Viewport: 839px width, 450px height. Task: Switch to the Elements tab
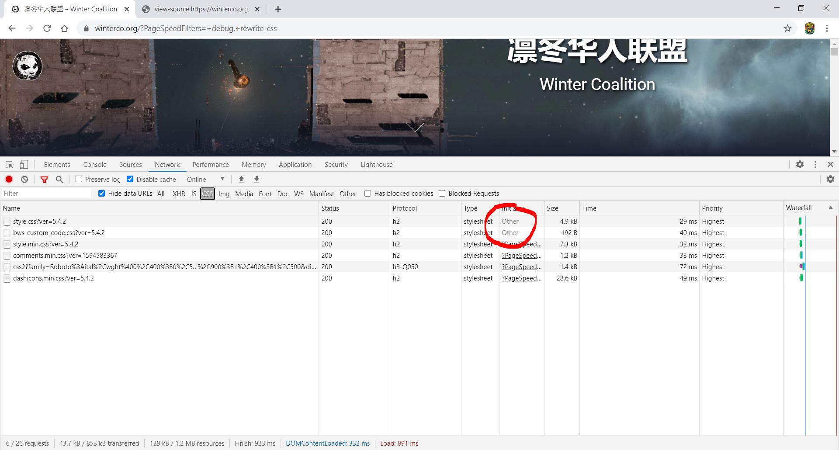click(57, 165)
